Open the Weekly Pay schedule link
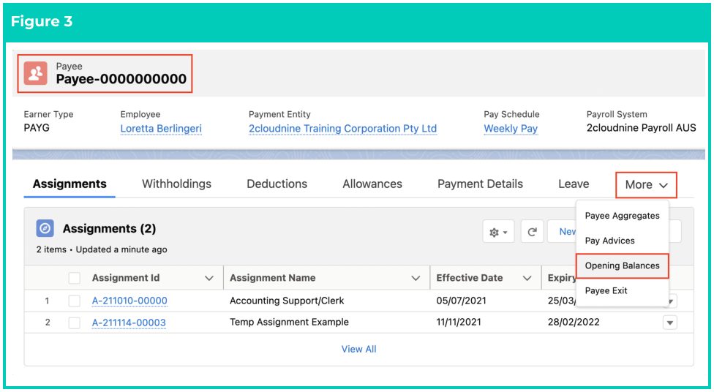This screenshot has height=392, width=714. coord(511,129)
